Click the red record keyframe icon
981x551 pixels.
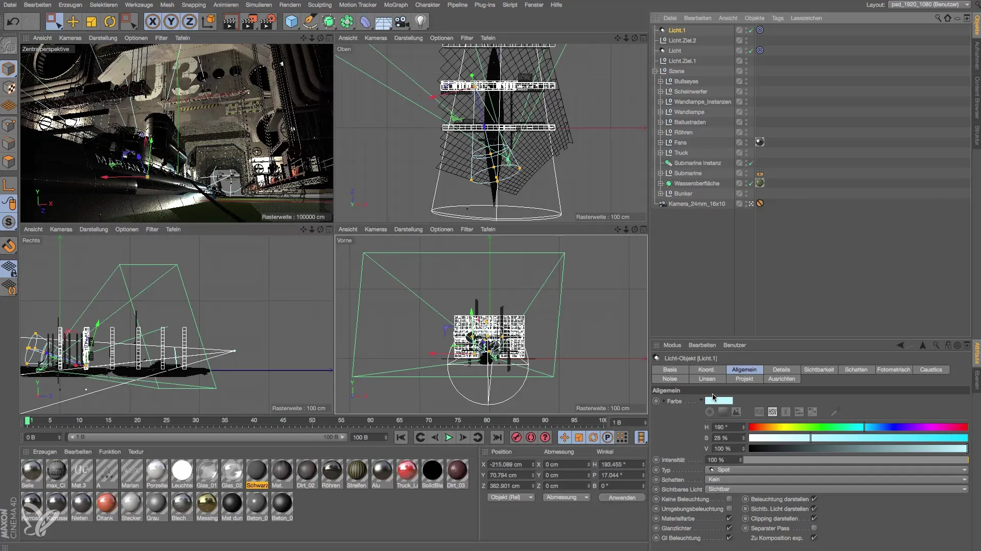(517, 437)
